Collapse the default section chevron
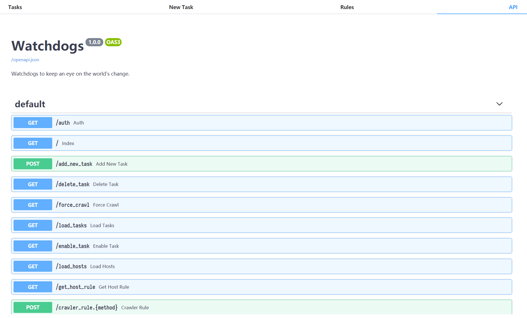527x318 pixels. coord(499,104)
